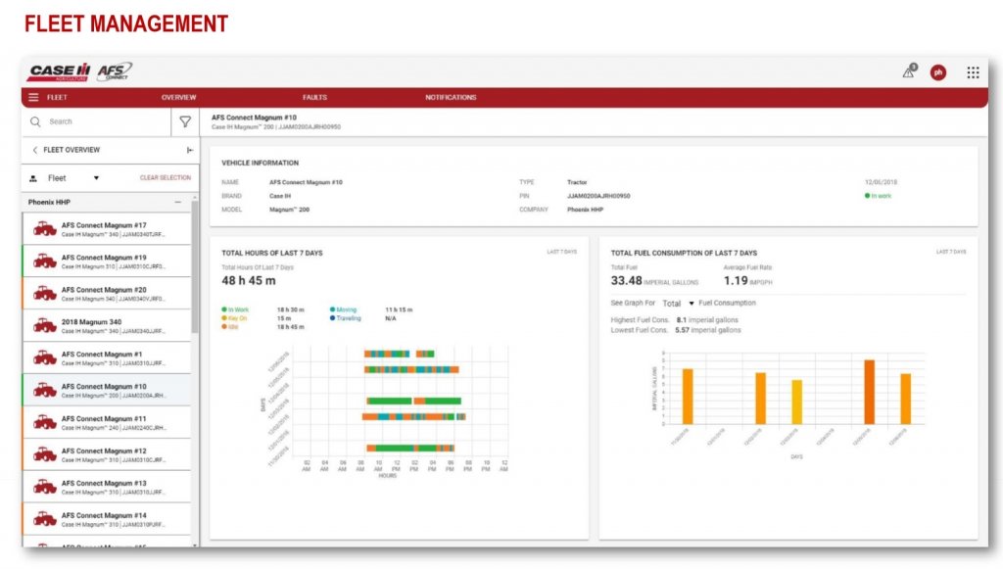The image size is (1003, 569).
Task: Click the tractor icon for Magnum #10
Action: 45,390
